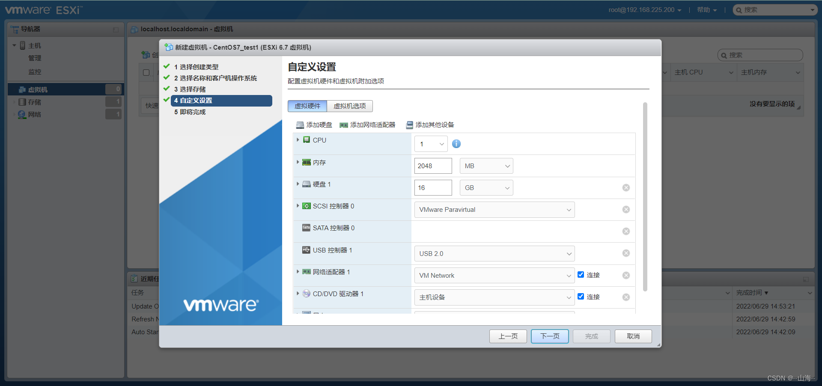This screenshot has height=386, width=822.
Task: Open the VMware Paravirtual SCSI type dropdown
Action: [x=494, y=210]
